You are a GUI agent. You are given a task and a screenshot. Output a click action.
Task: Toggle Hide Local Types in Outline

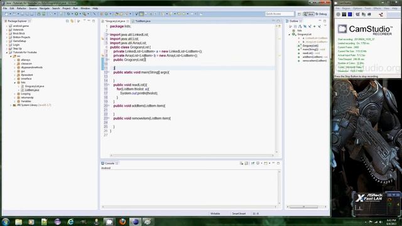(x=320, y=26)
